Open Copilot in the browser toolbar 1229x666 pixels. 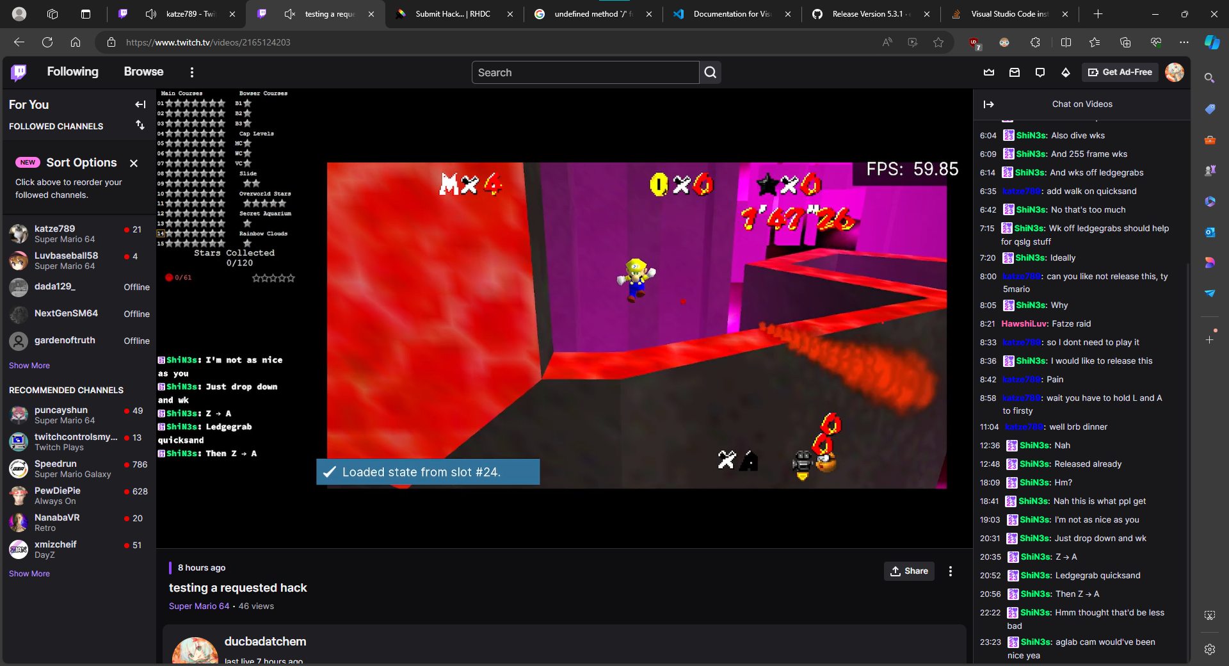[1212, 42]
